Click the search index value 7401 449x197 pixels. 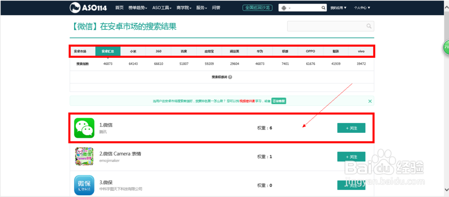tap(285, 64)
